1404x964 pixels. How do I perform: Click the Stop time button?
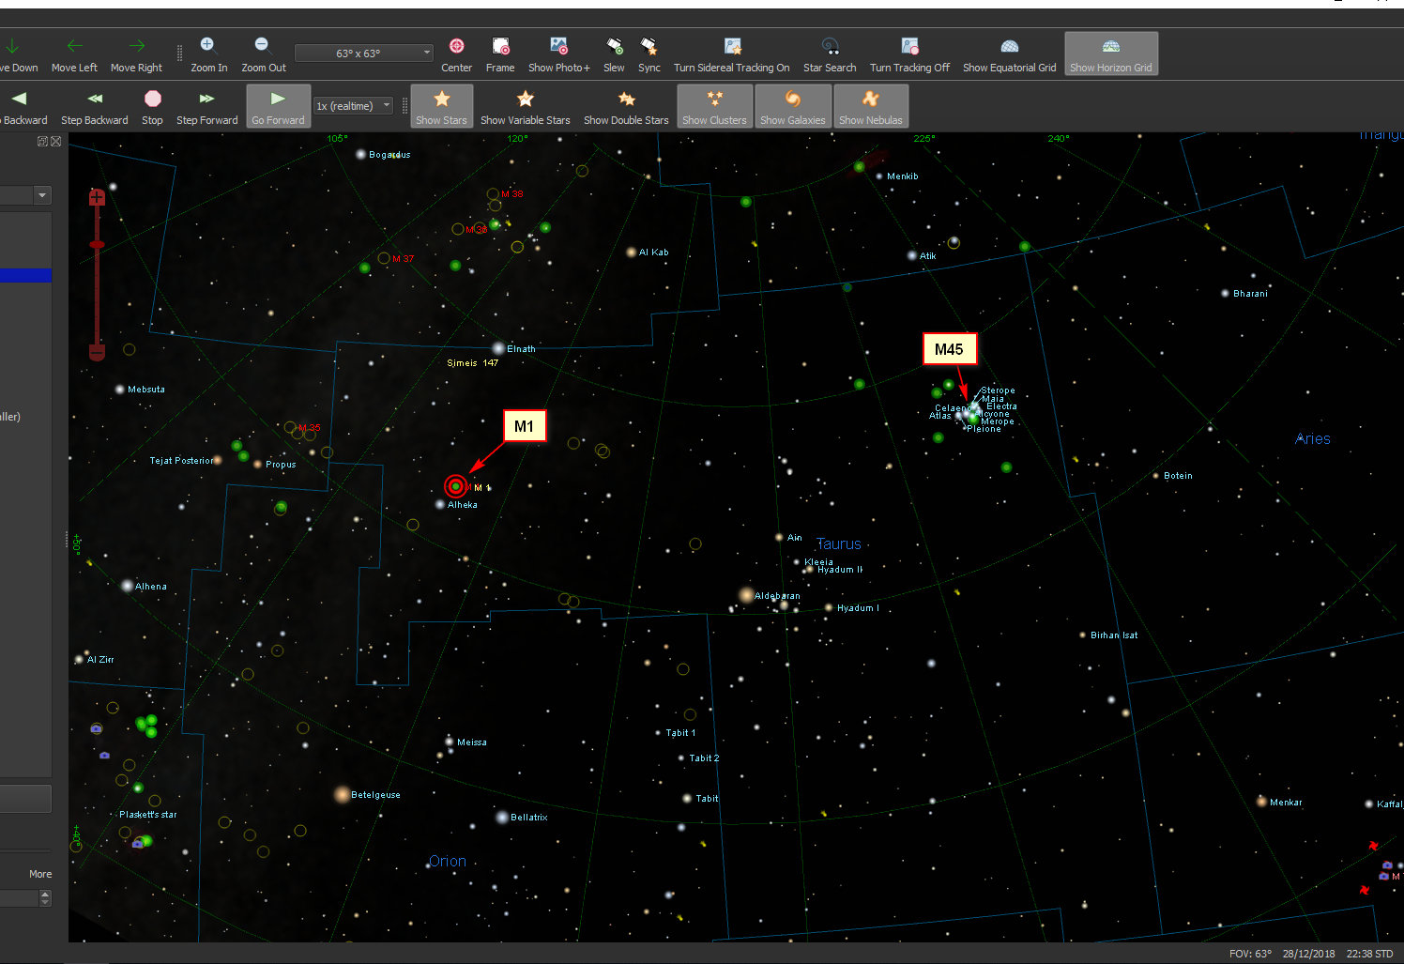152,106
